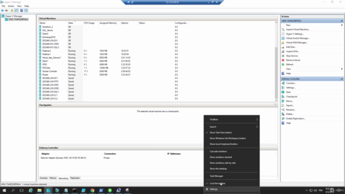Click the Task View button on taskbar
The width and height of the screenshot is (345, 194).
[22, 190]
